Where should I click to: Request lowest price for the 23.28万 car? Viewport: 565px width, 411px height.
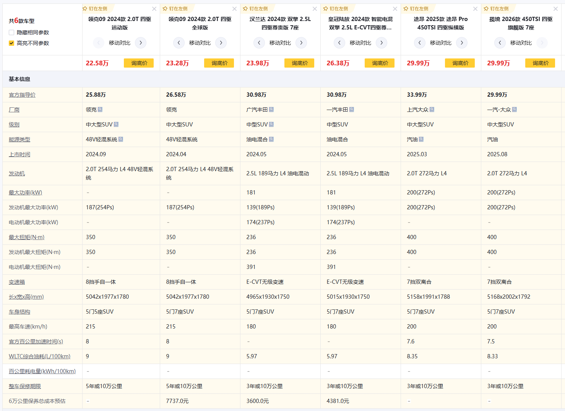point(219,63)
